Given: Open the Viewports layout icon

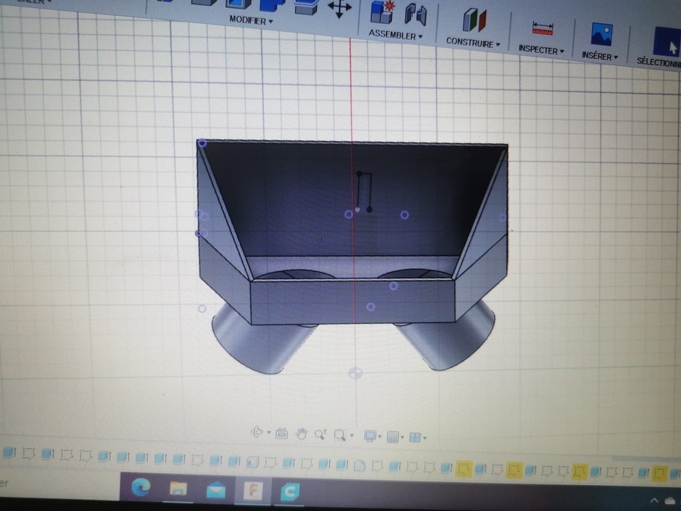Looking at the screenshot, I should tap(415, 437).
